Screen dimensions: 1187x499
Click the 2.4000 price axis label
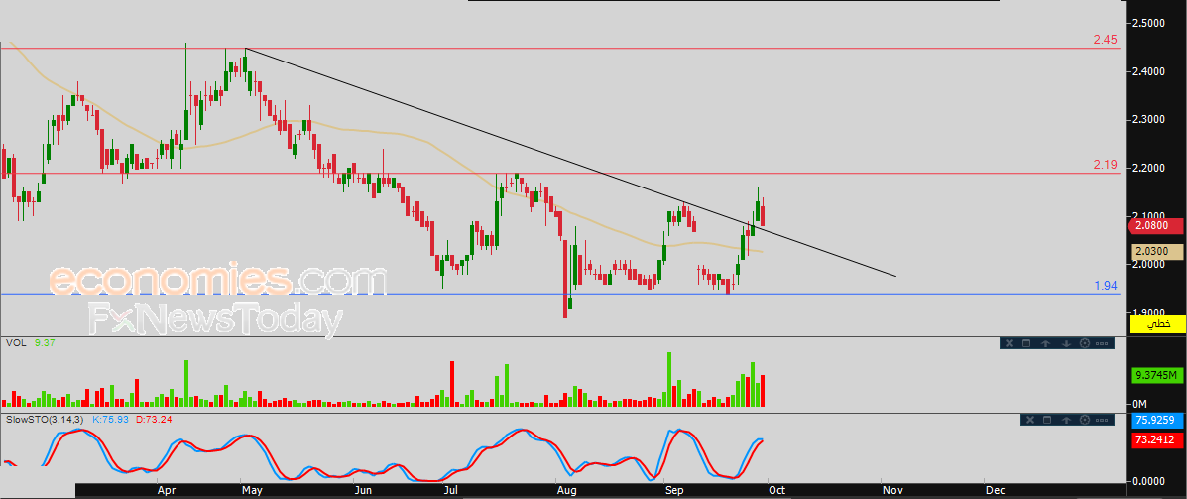pos(1150,71)
